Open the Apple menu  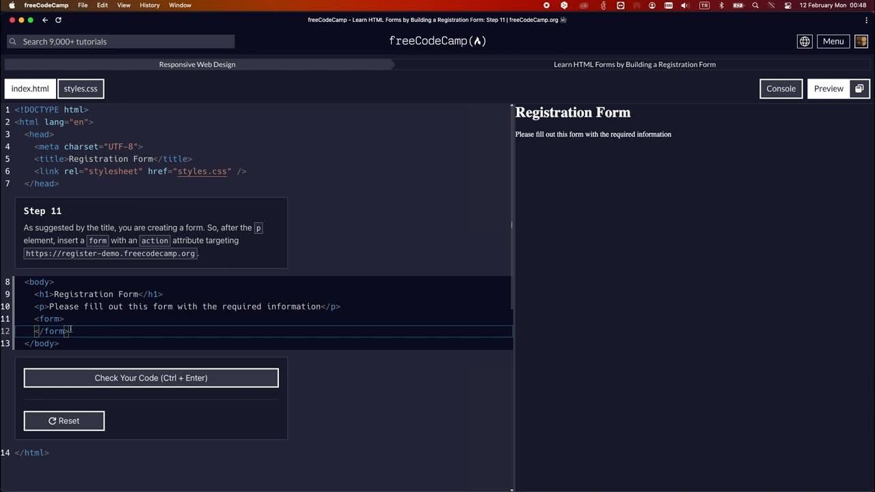(12, 5)
